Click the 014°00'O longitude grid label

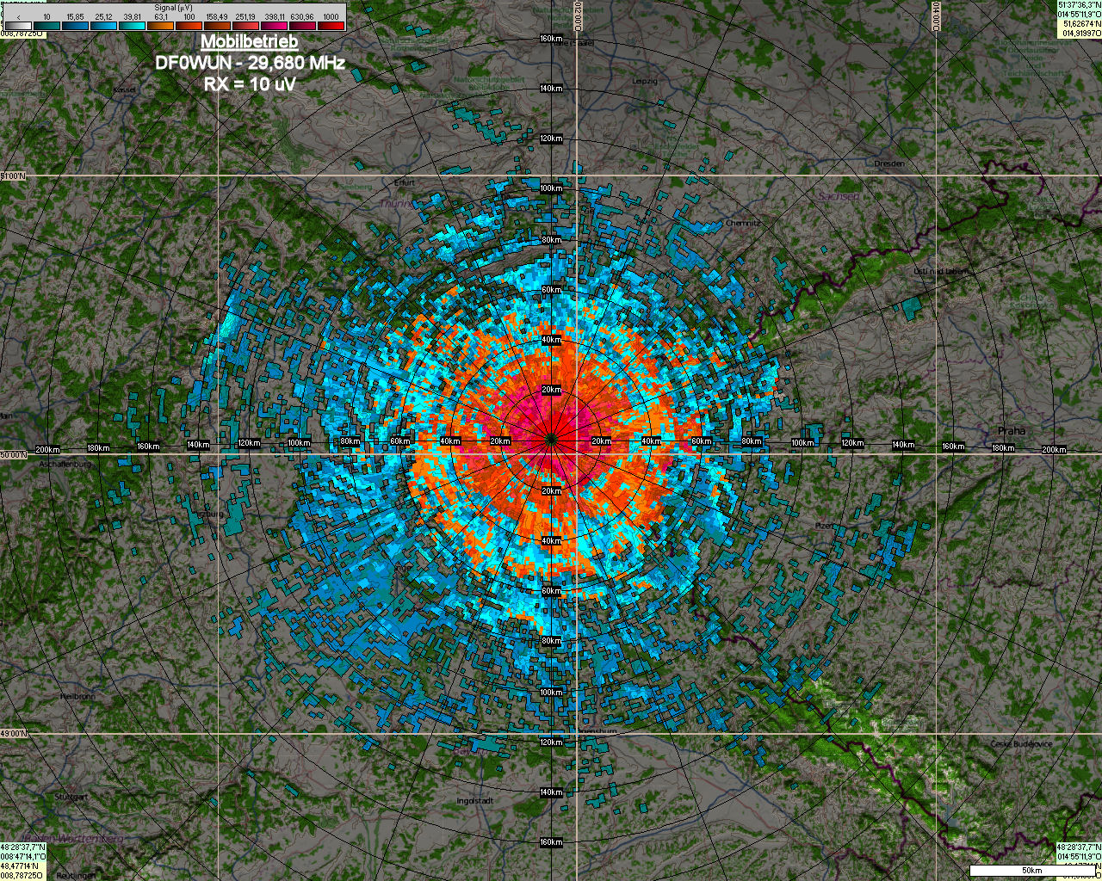pos(937,15)
